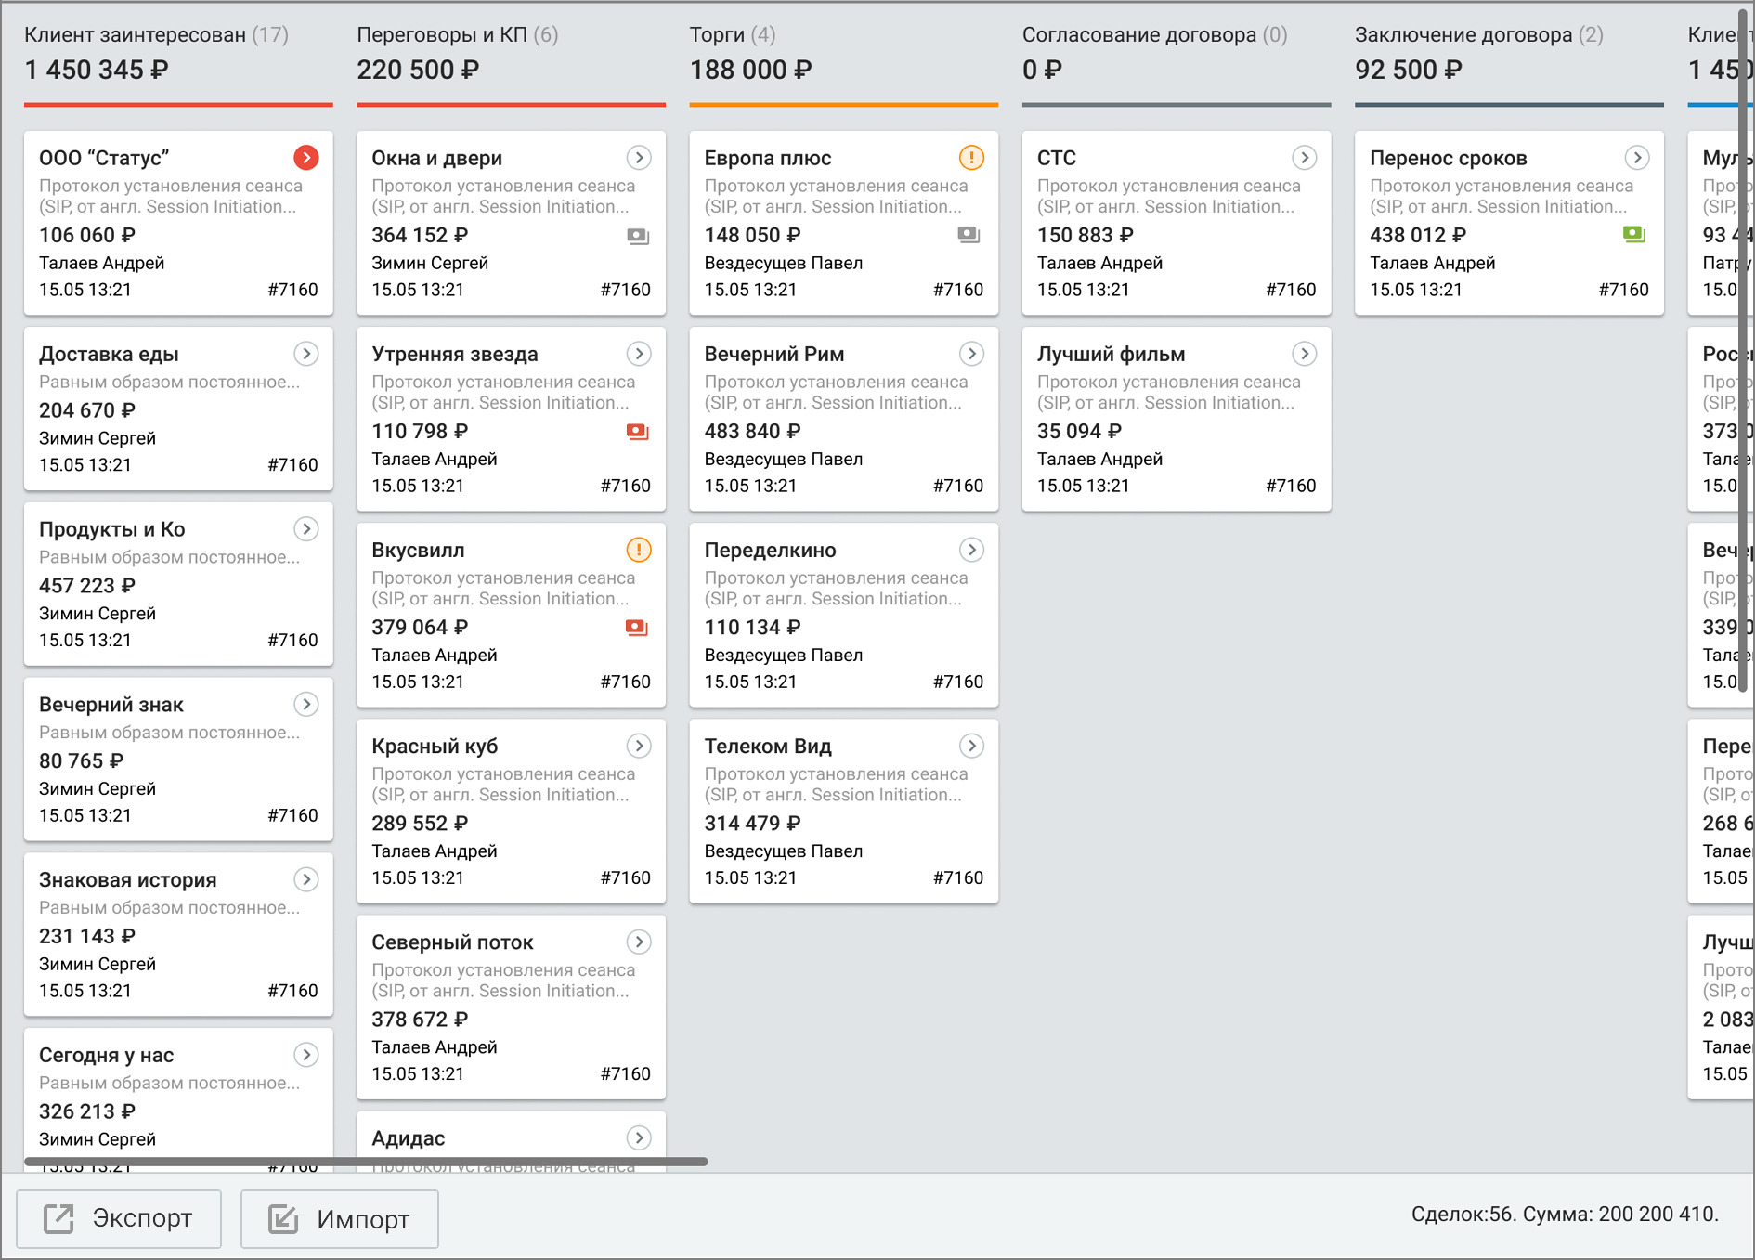Click the Сделок:56. Сумма: 200 200 410. status text

(1565, 1215)
